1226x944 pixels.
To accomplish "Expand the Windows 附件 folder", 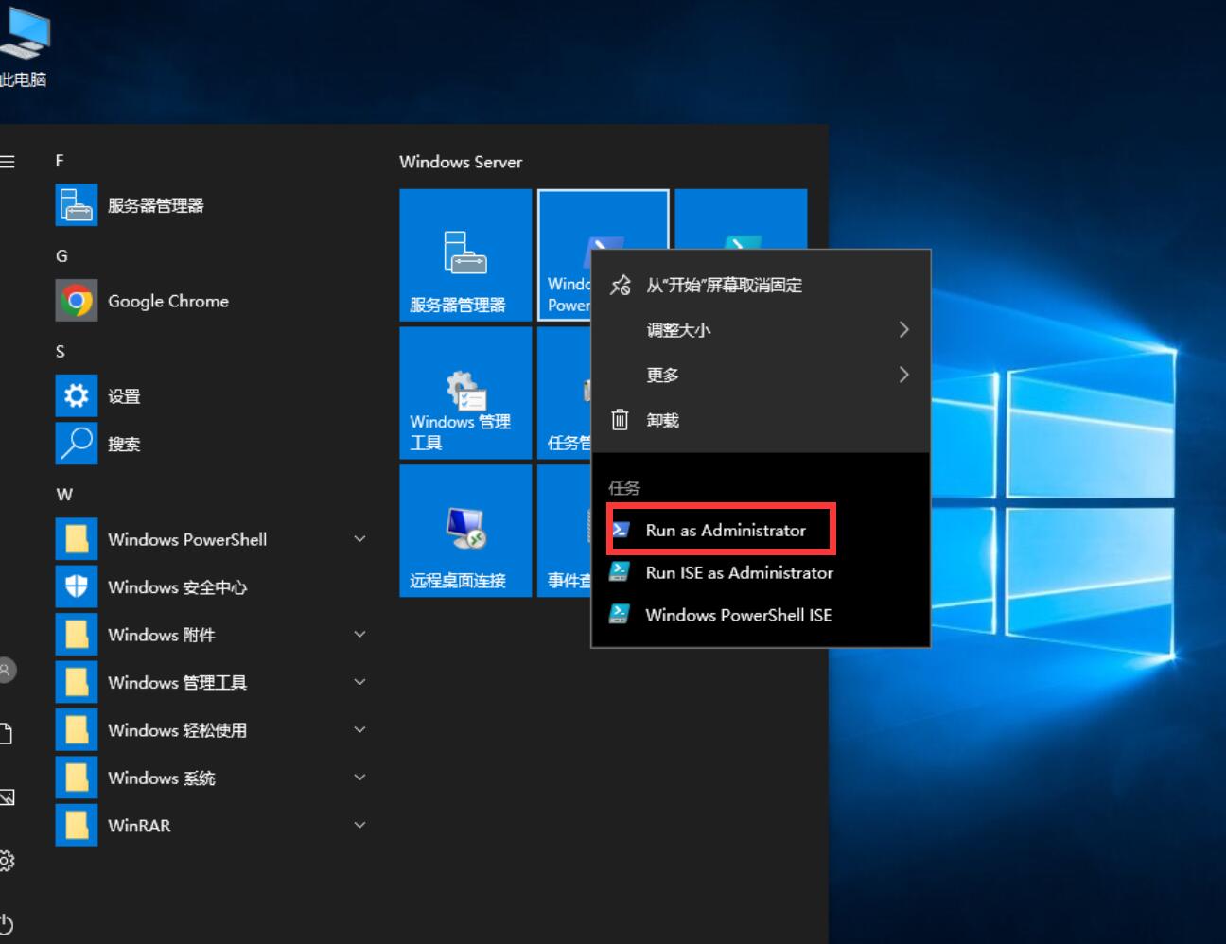I will click(x=359, y=635).
